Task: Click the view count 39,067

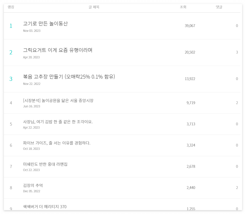Action: tap(190, 26)
